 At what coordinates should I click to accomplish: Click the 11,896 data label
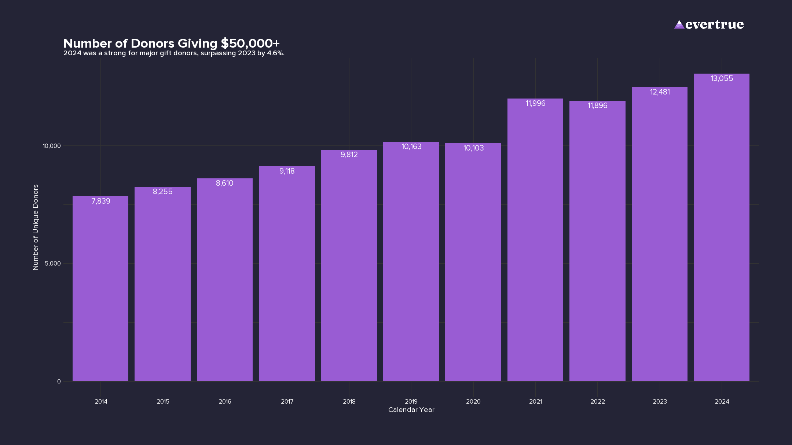click(x=597, y=105)
